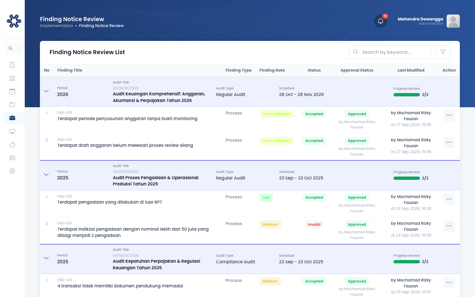Open actions menu for '50 juta' finding

pos(449,226)
